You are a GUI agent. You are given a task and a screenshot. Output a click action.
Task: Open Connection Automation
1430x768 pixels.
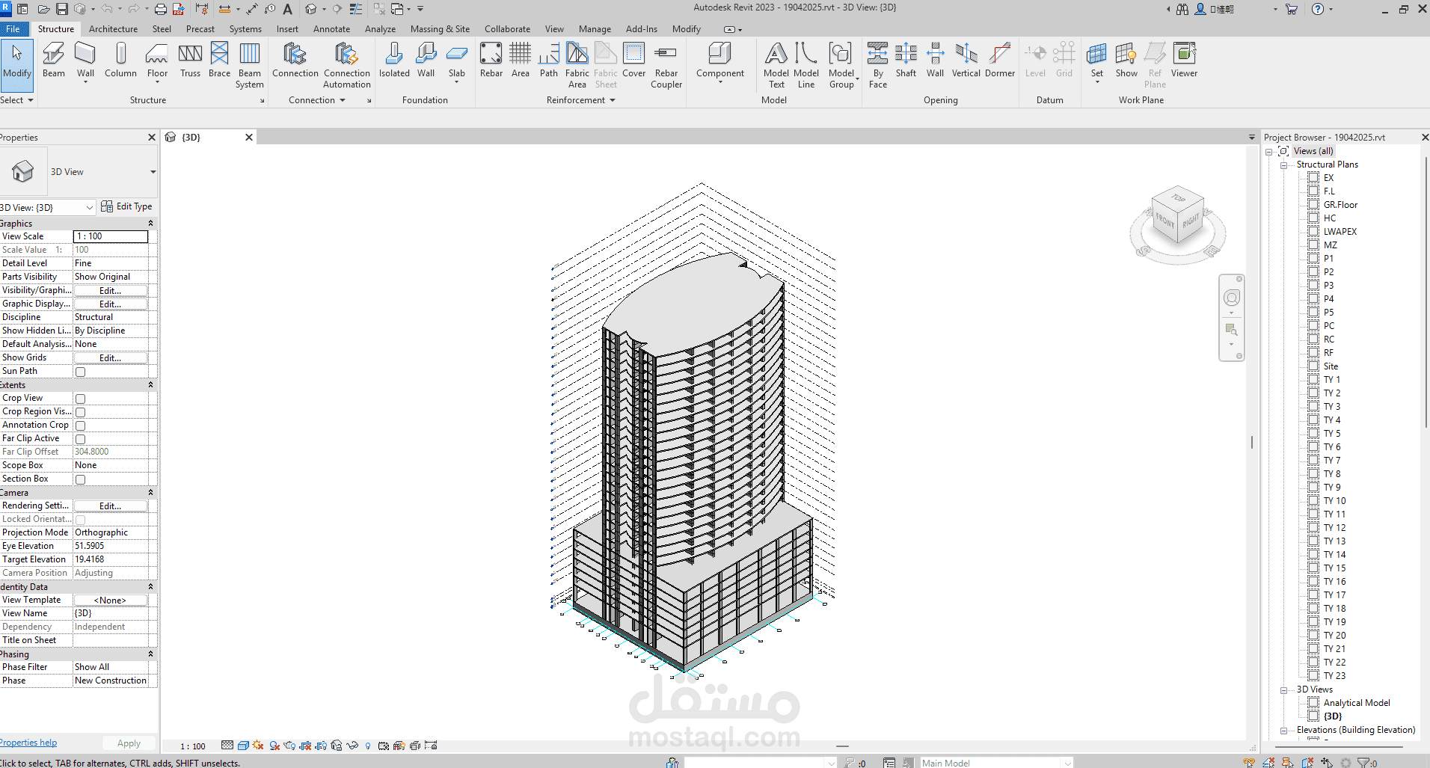[x=346, y=65]
